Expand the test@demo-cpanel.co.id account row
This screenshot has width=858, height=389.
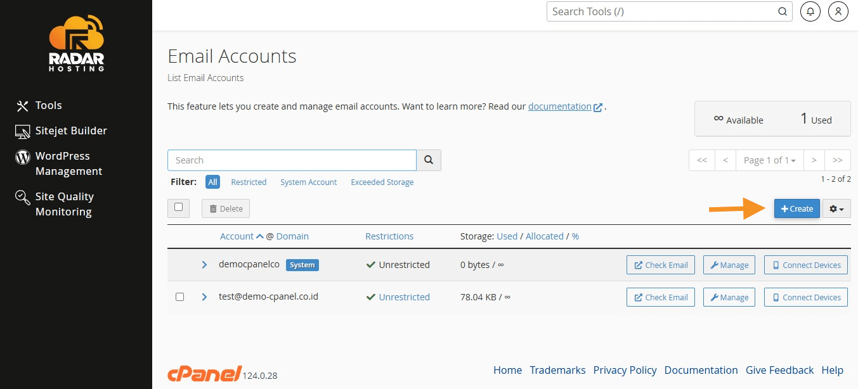click(x=204, y=297)
